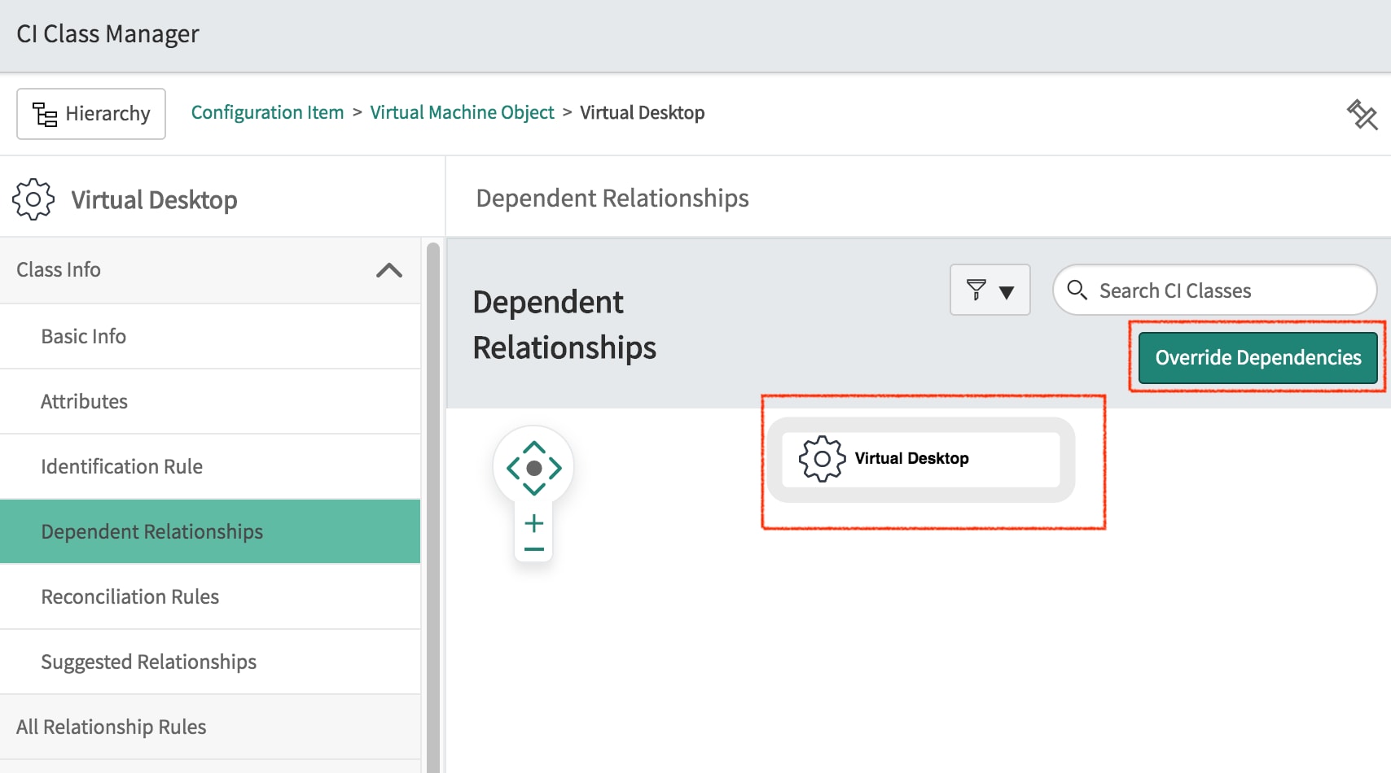Click the pin icon at top right
This screenshot has height=773, width=1391.
coord(1362,115)
